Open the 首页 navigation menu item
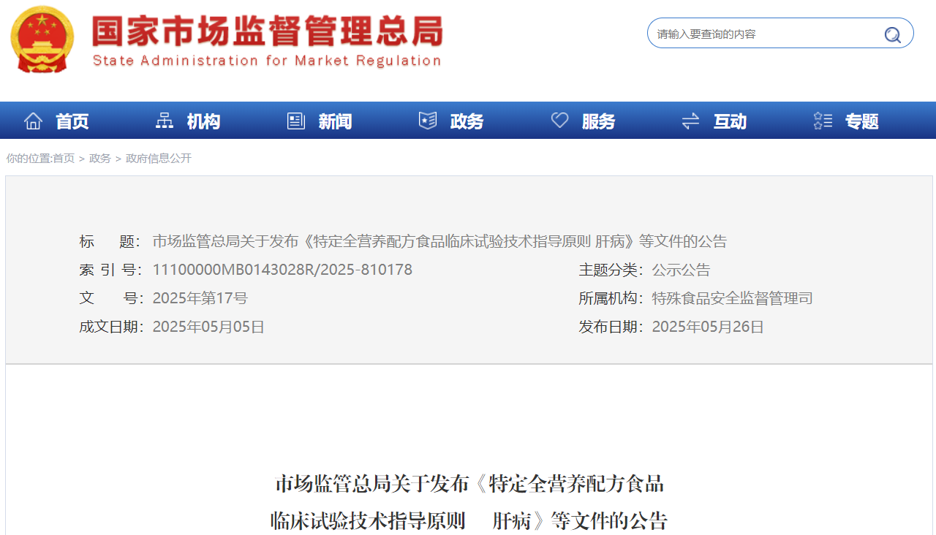936x535 pixels. click(72, 121)
